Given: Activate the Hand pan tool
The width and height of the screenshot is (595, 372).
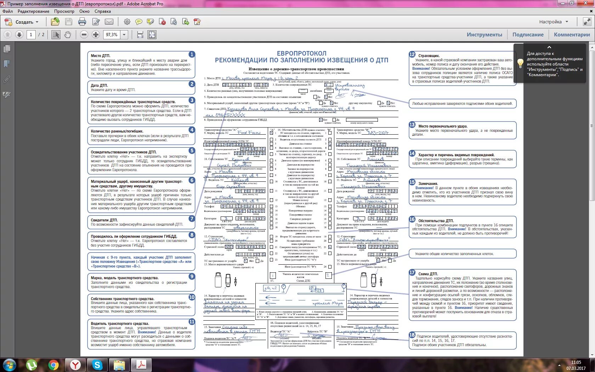Looking at the screenshot, I should [x=67, y=35].
